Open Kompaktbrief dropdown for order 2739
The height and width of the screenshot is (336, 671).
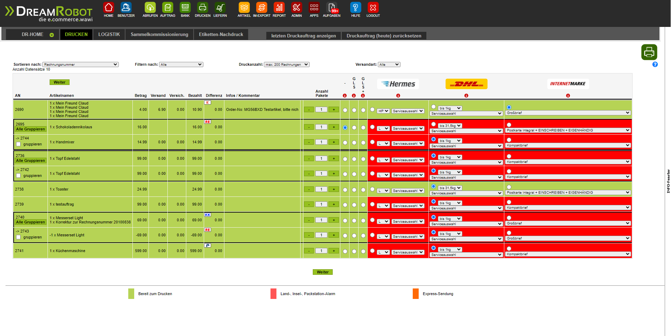568,208
